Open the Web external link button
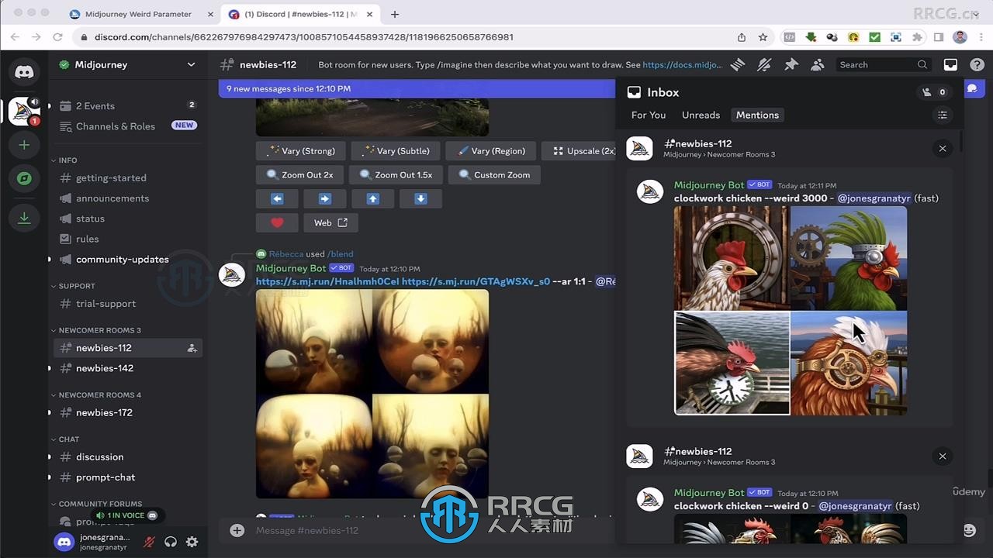 [330, 222]
